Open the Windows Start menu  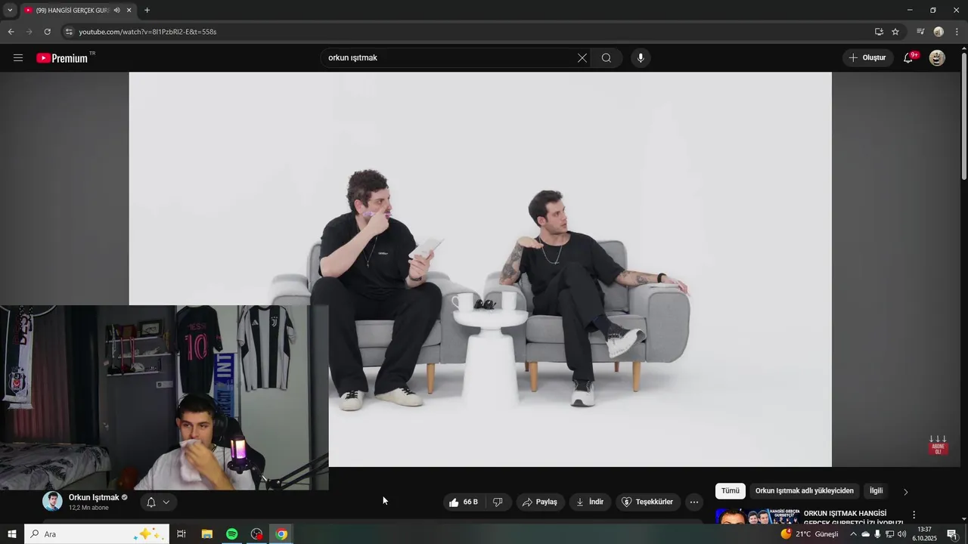point(11,534)
